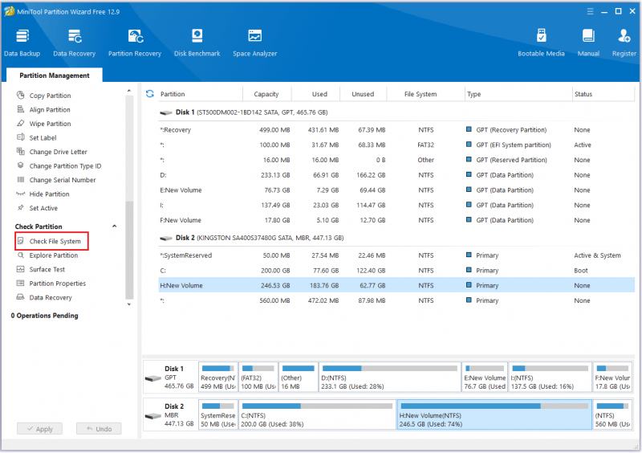Select H:New Volume(NTFS) block in disk map
The height and width of the screenshot is (453, 642).
[x=494, y=414]
